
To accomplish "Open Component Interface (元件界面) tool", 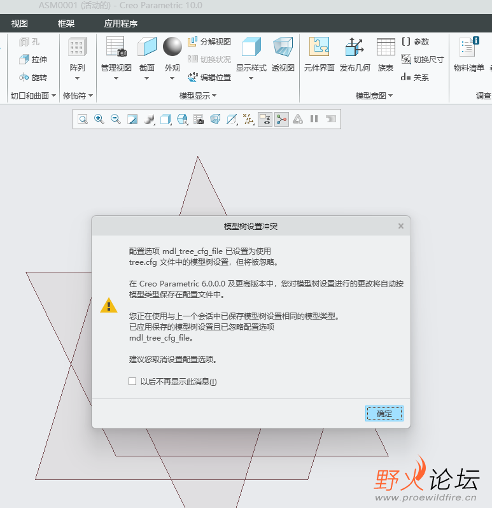I will 319,46.
